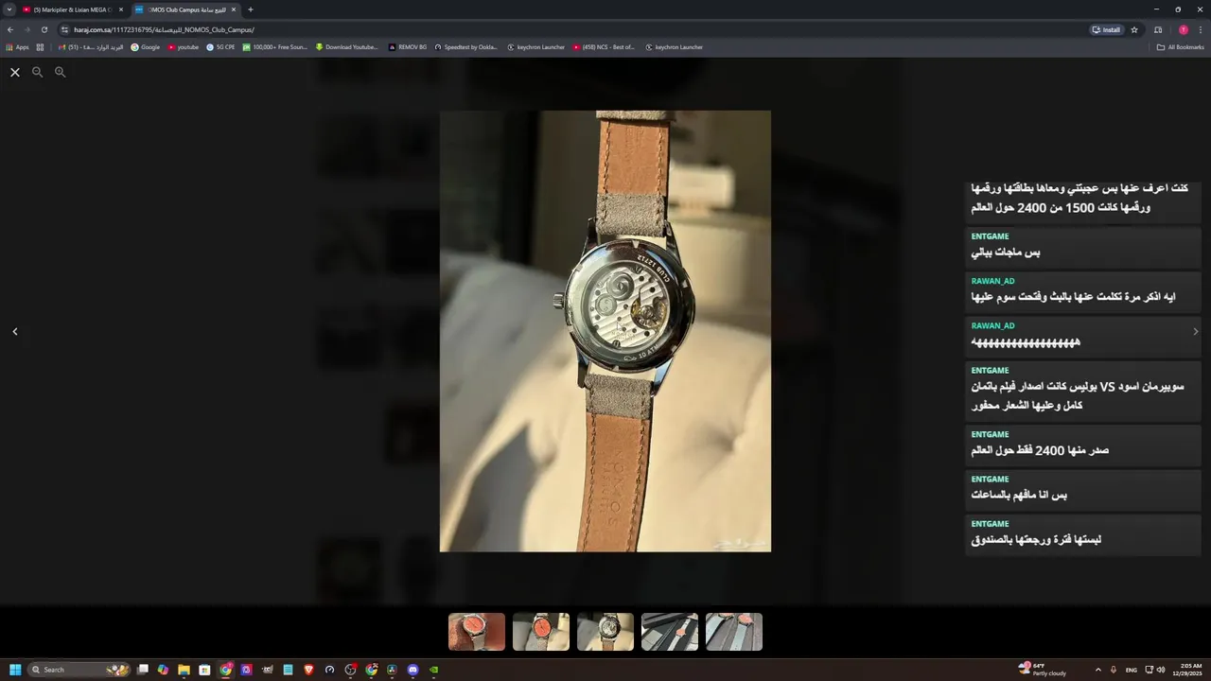1211x681 pixels.
Task: Open Copilot from taskbar
Action: pos(163,670)
